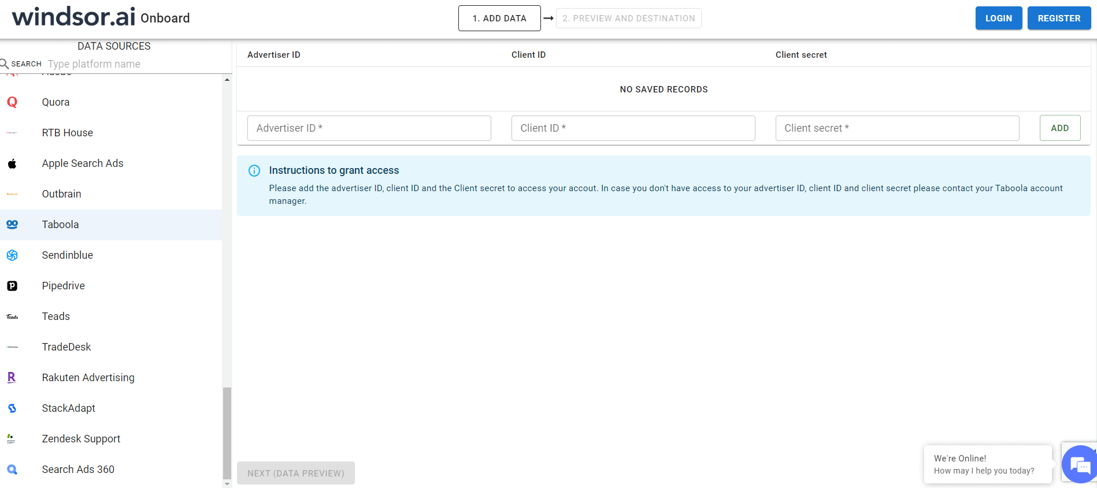Screen dimensions: 1097x488
Task: Focus the Advertiser ID input field
Action: pos(369,128)
